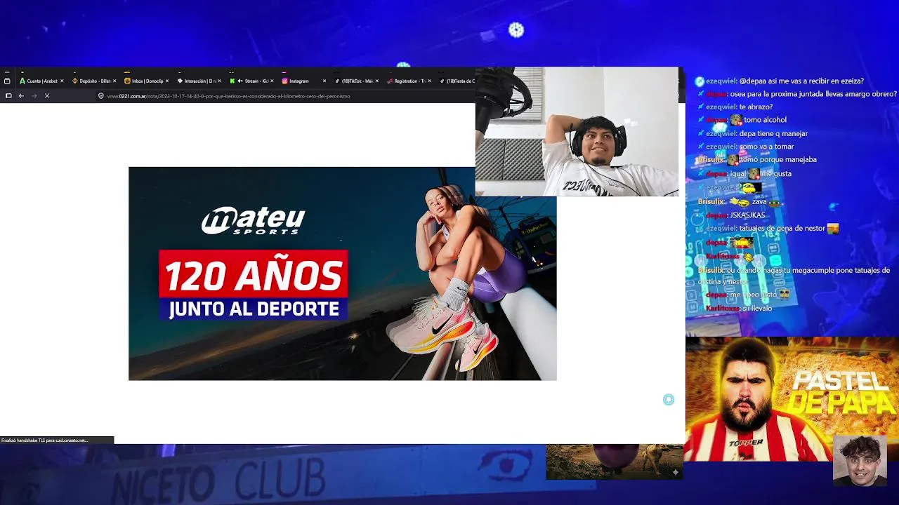Click the status bar TLS handshake text
Screen dimensions: 899x505
[x=44, y=440]
